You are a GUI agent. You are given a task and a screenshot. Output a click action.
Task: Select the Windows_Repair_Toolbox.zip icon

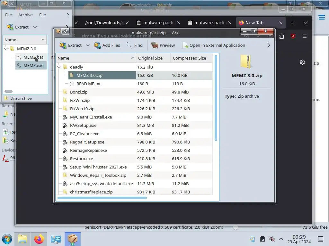65,175
